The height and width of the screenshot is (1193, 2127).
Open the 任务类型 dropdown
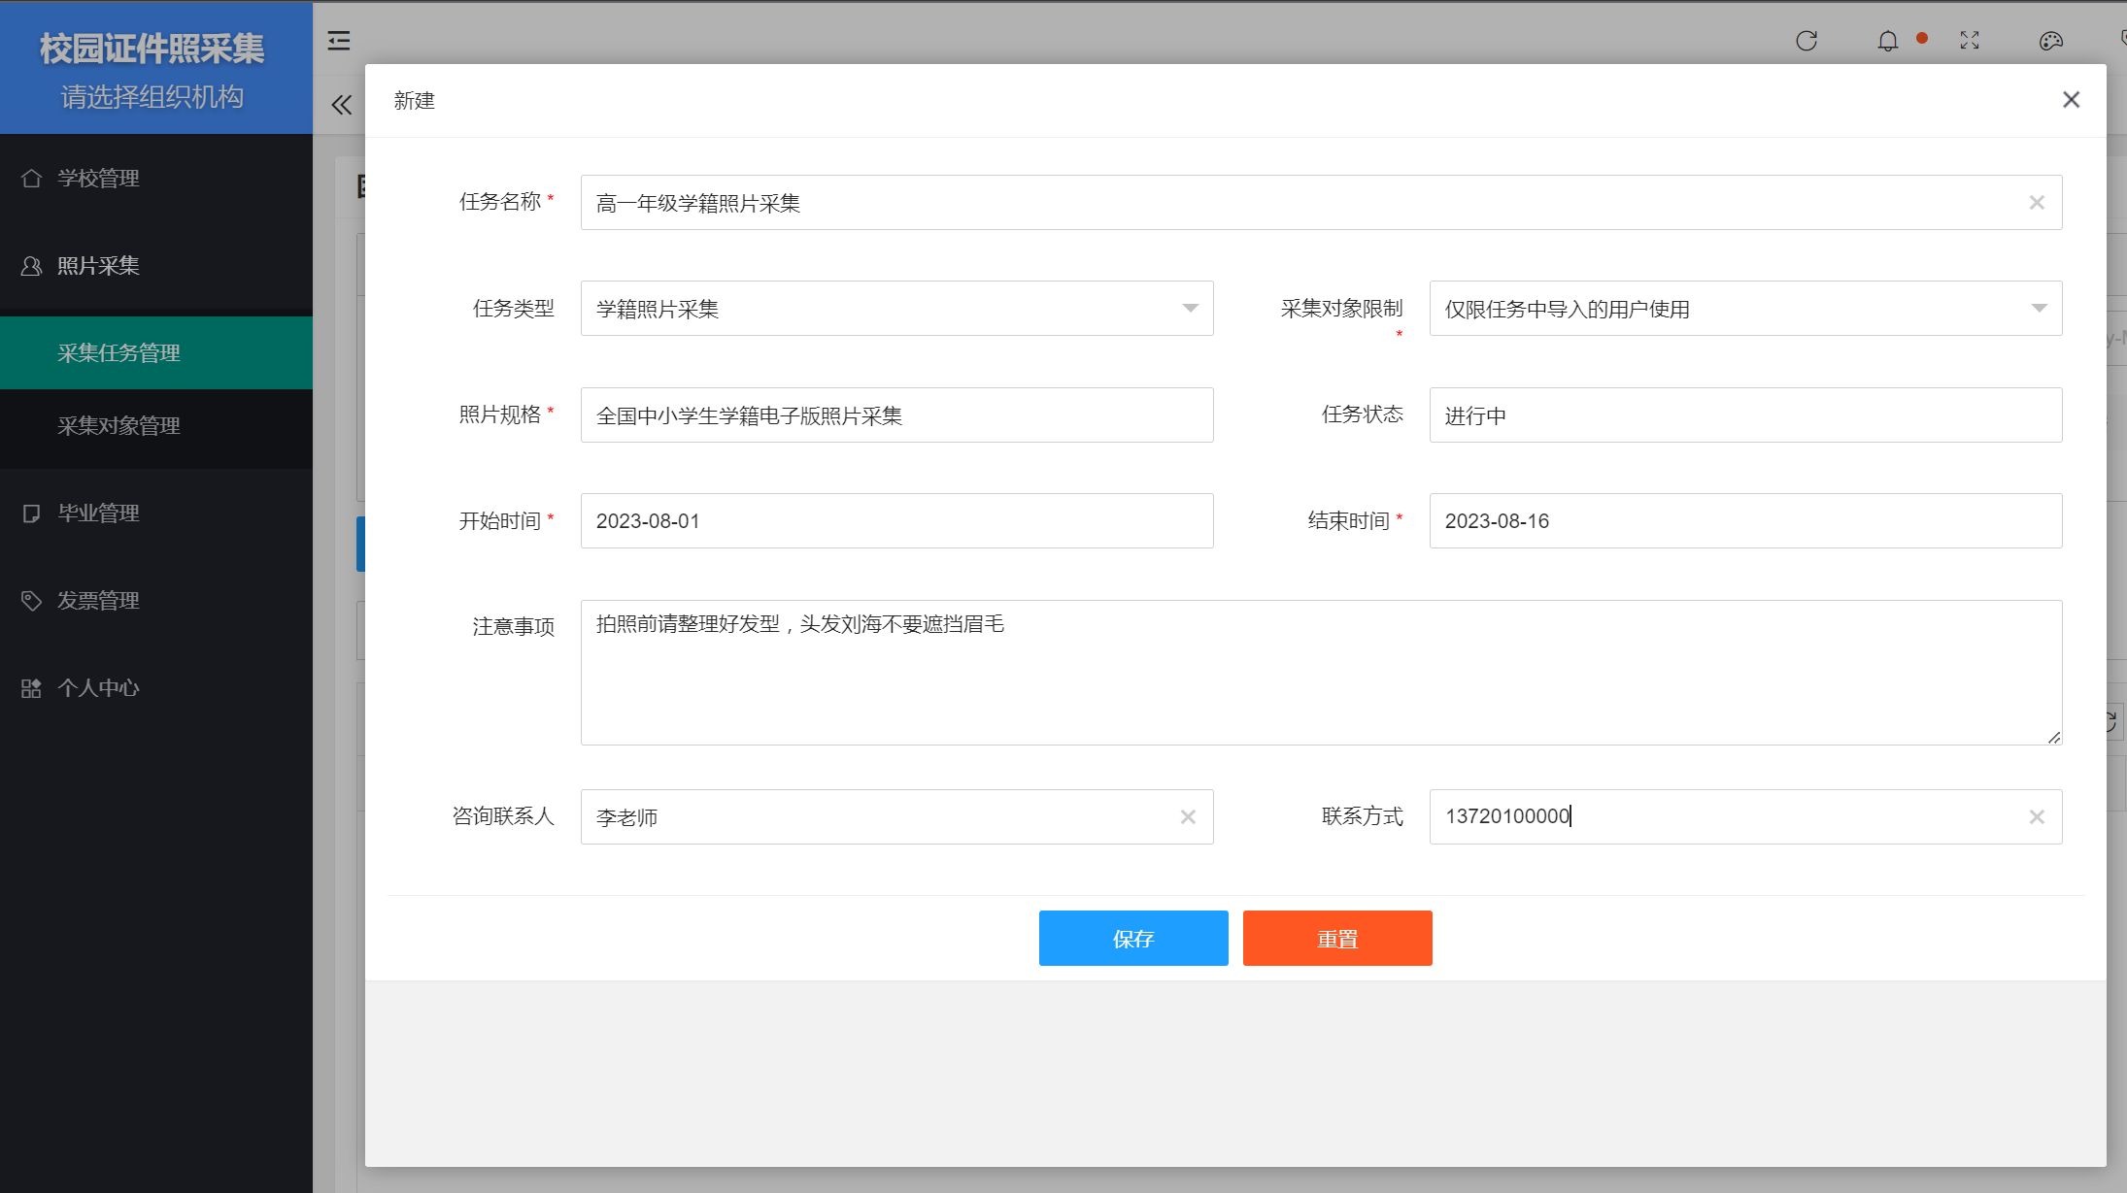(x=1189, y=309)
